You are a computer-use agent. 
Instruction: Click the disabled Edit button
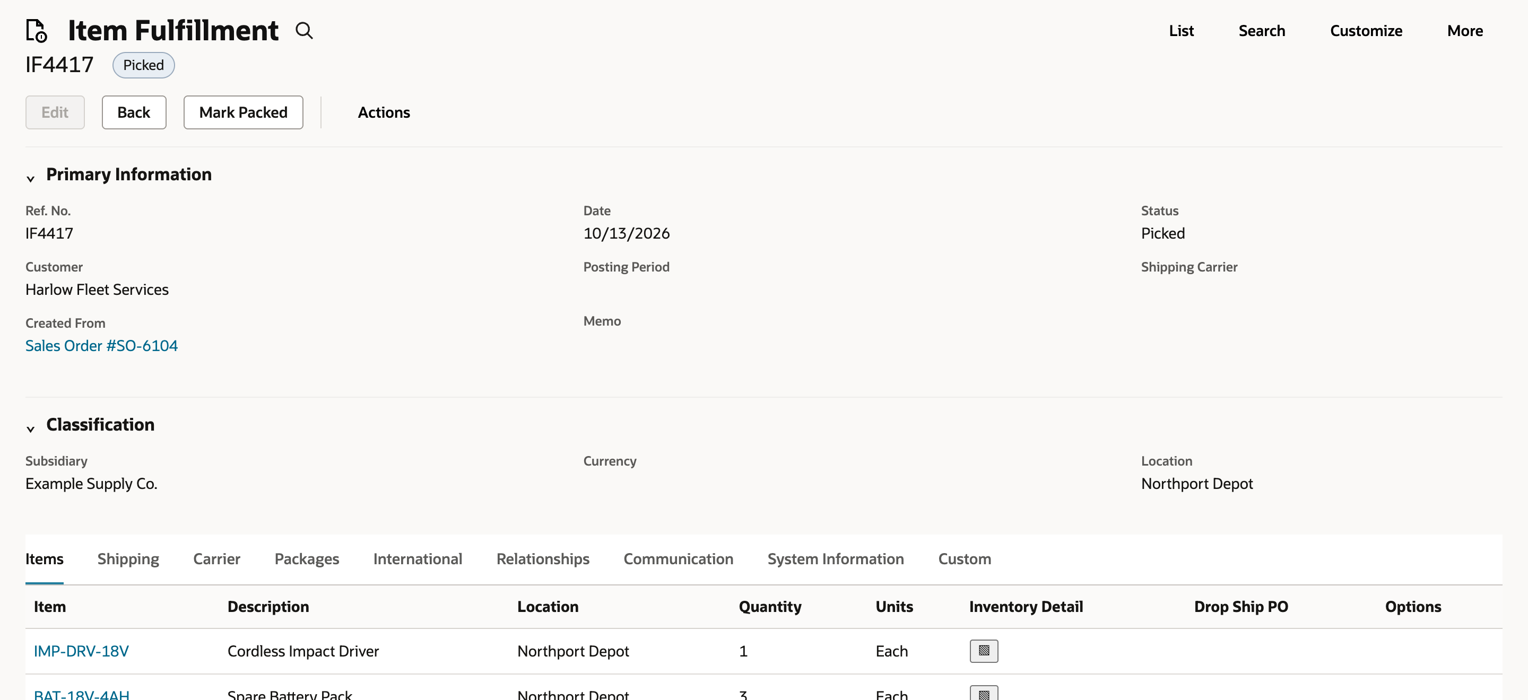coord(55,112)
